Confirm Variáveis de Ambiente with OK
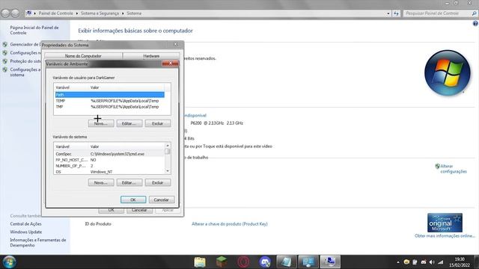479x269 pixels. point(133,200)
